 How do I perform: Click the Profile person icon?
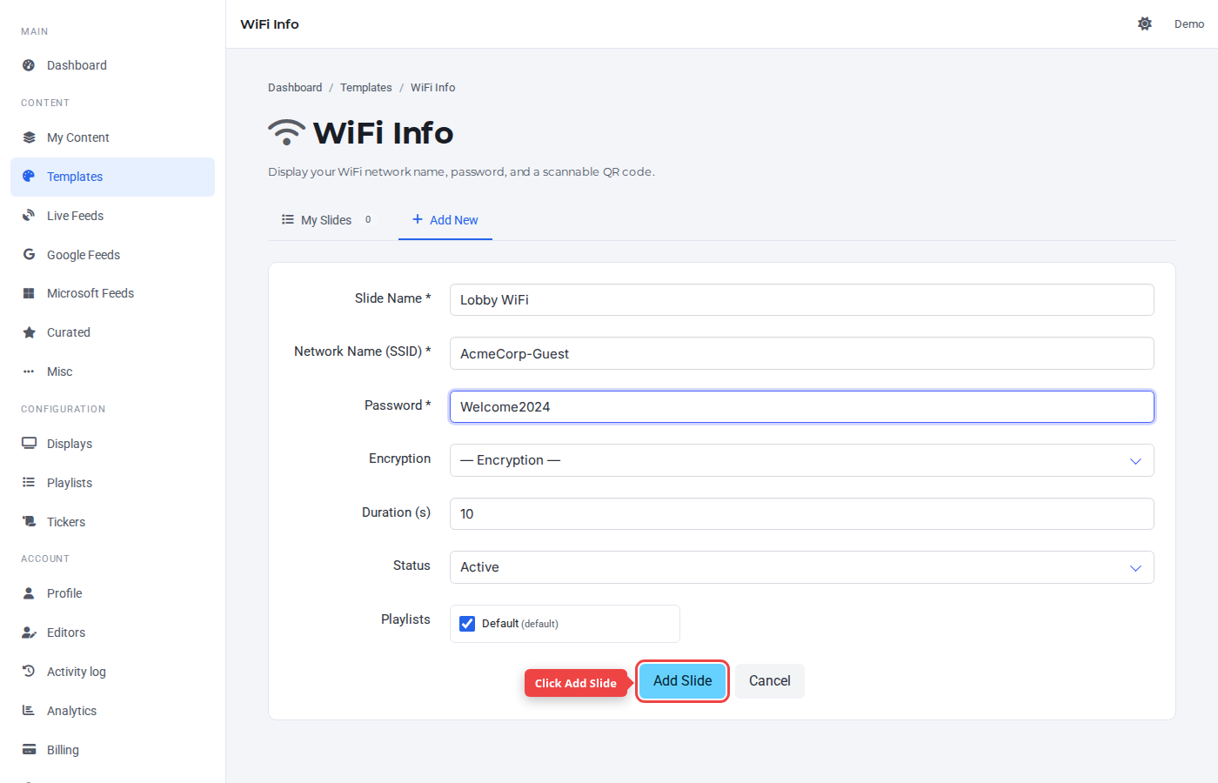coord(29,593)
